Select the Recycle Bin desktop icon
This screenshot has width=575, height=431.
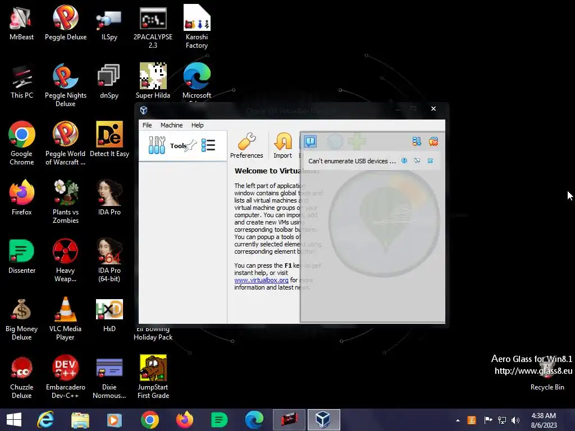pyautogui.click(x=547, y=374)
